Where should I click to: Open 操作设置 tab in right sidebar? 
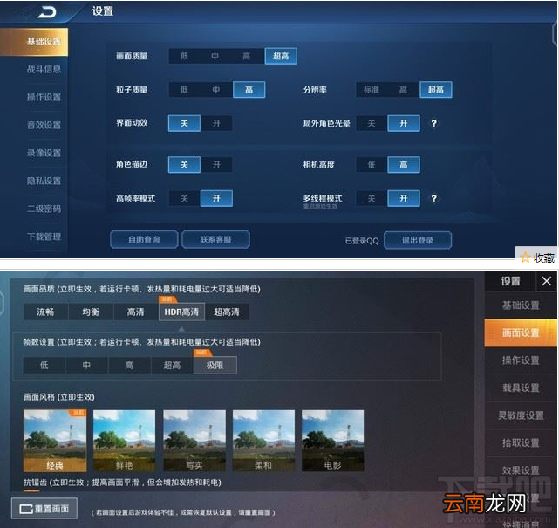coord(521,360)
